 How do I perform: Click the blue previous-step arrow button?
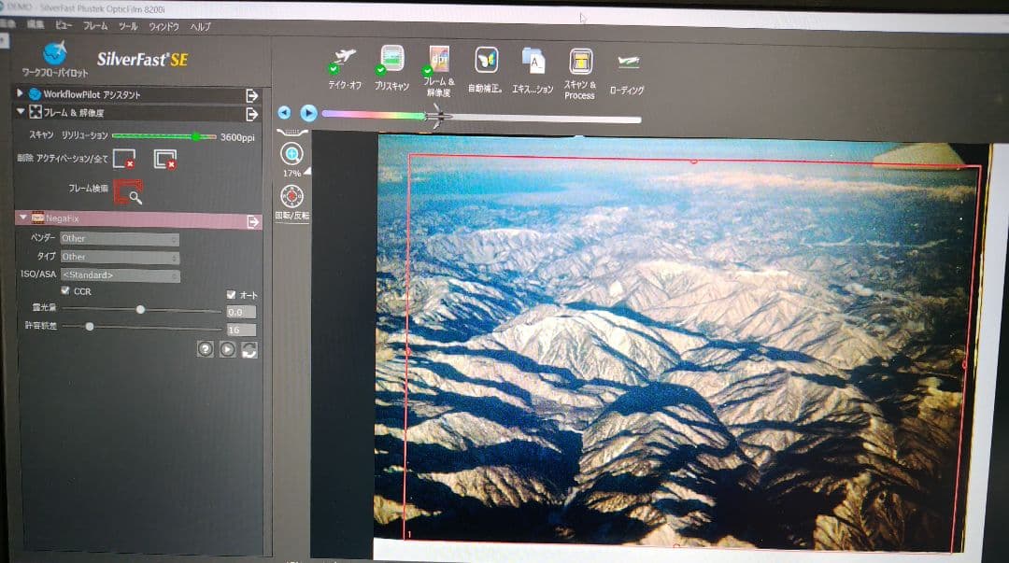click(x=284, y=113)
